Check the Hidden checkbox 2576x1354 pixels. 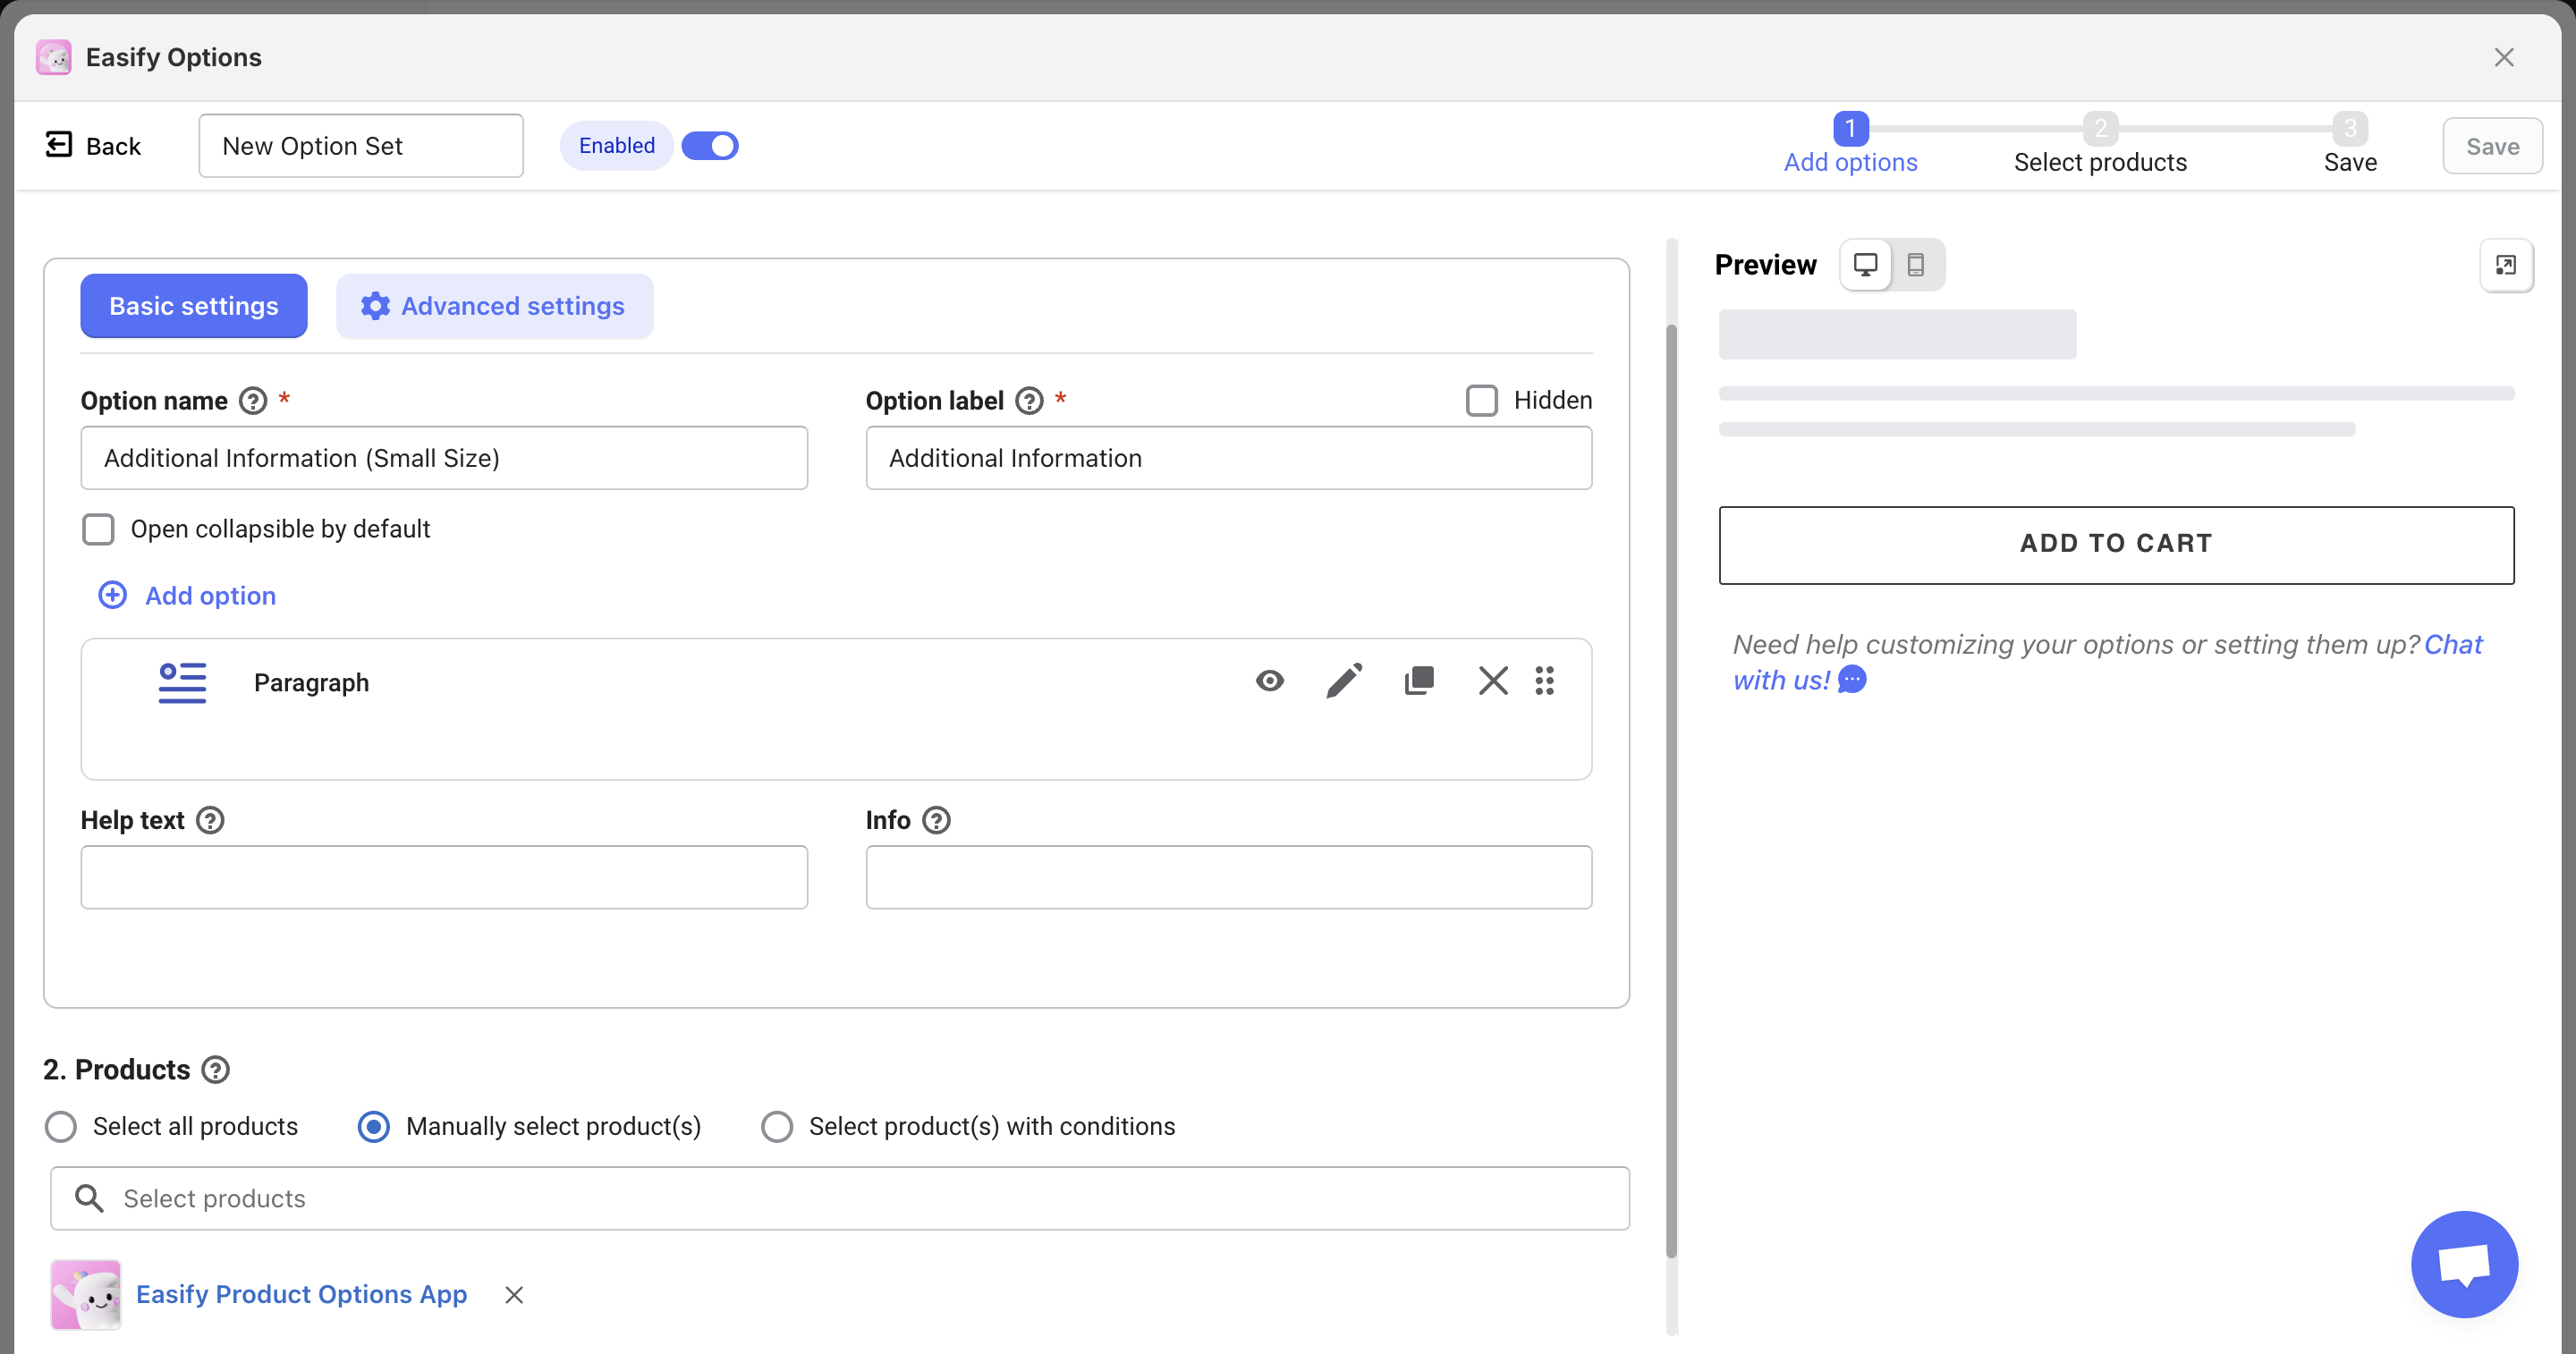click(x=1481, y=401)
